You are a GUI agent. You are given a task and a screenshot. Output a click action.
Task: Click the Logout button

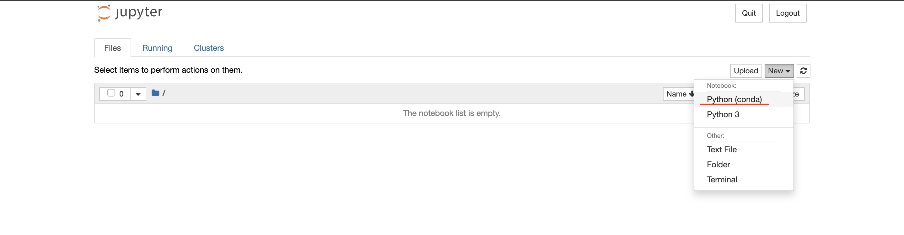coord(788,13)
